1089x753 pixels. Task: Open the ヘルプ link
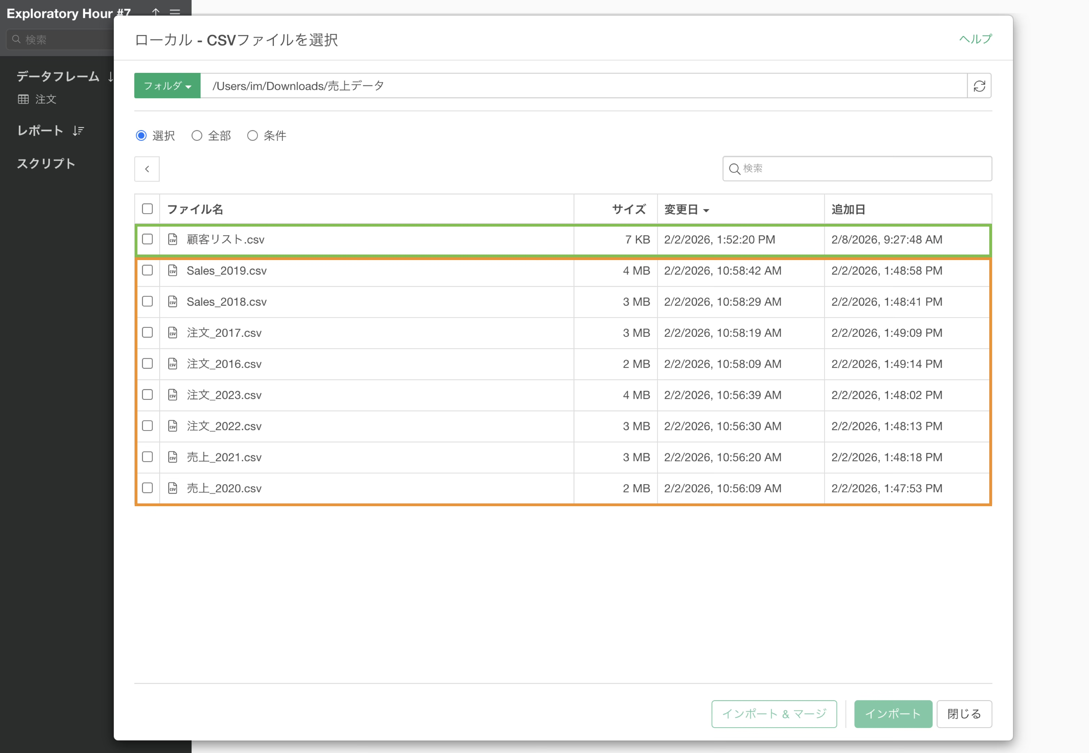click(x=975, y=39)
